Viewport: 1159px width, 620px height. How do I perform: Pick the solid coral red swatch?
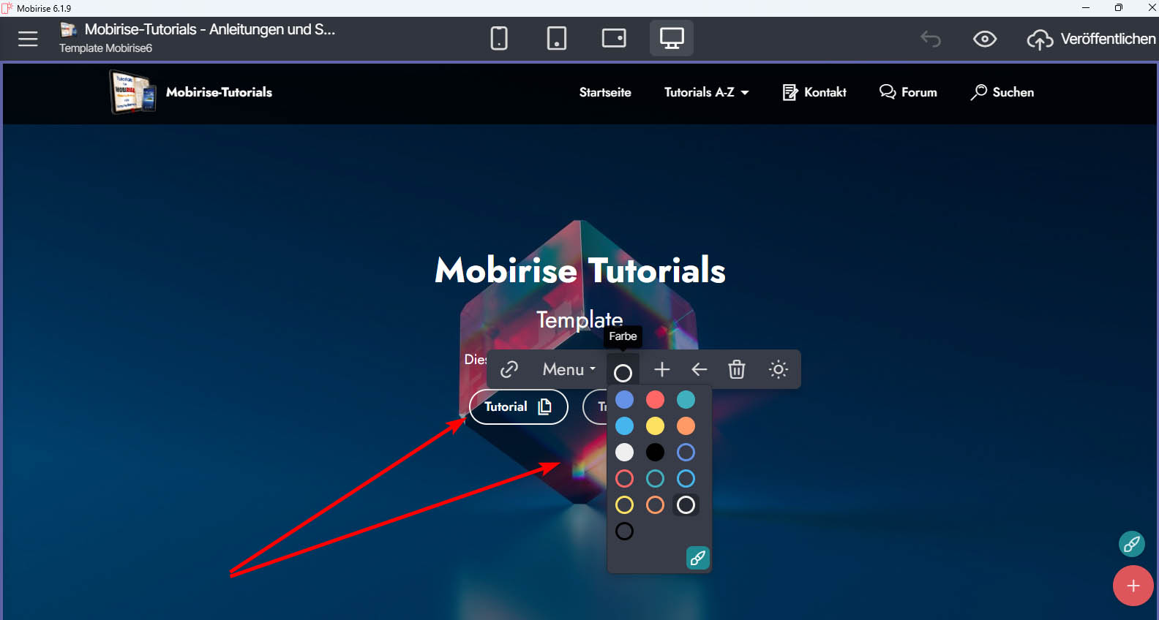(x=655, y=399)
